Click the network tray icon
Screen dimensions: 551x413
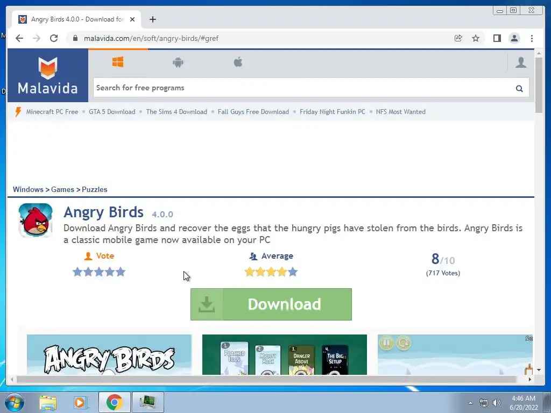[484, 403]
